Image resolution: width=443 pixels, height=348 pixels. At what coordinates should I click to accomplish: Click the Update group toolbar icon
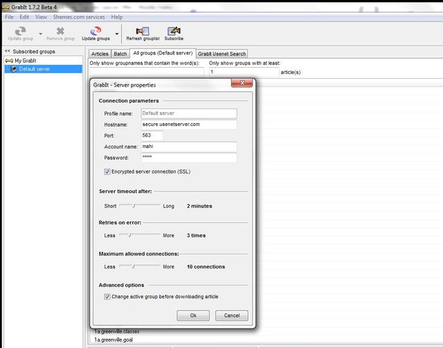20,34
